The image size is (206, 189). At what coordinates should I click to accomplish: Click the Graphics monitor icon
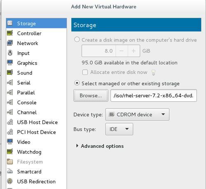pyautogui.click(x=10, y=63)
